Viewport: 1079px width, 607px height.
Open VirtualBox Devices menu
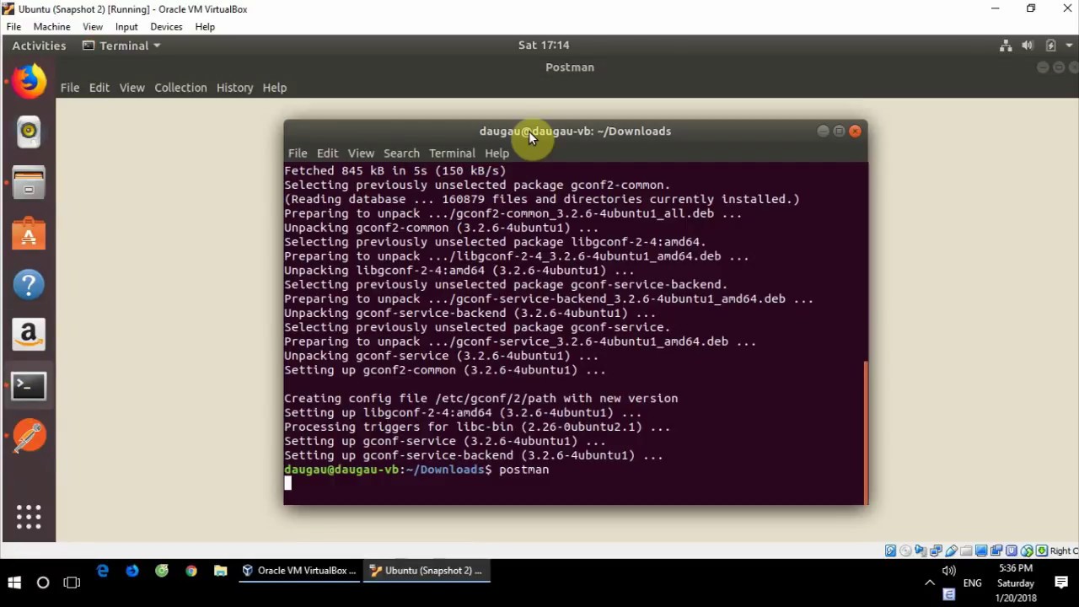pos(166,27)
